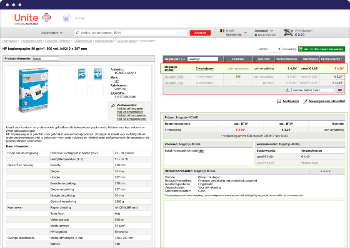Open the 'Gewoon papier' breadcrumb
This screenshot has height=248, width=350.
click(127, 41)
